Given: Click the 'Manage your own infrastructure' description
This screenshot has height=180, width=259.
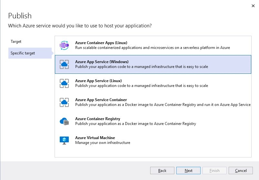Looking at the screenshot, I should 103,143.
